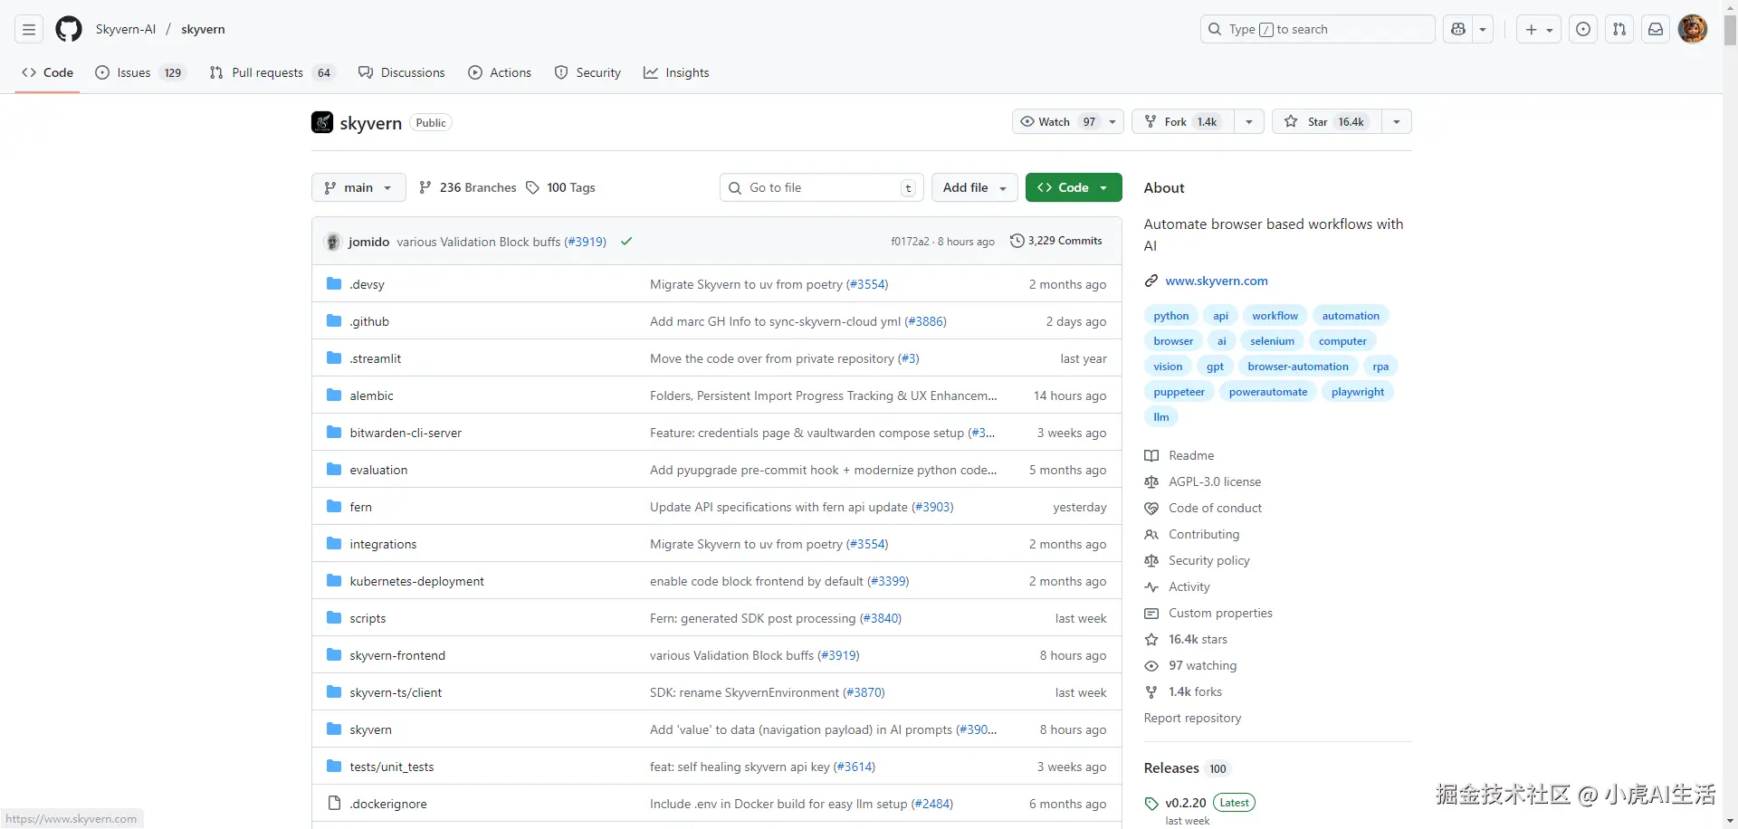Expand the Add file dropdown

(974, 187)
